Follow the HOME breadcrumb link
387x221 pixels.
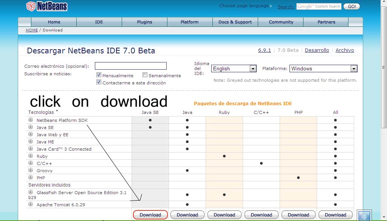tap(32, 30)
